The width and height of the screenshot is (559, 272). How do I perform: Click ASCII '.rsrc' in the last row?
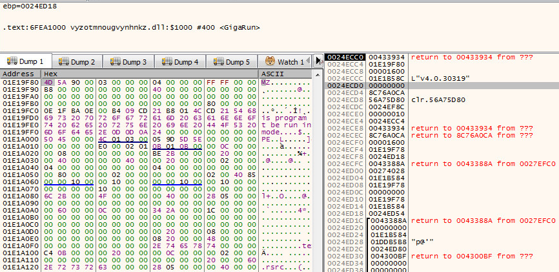click(272, 267)
